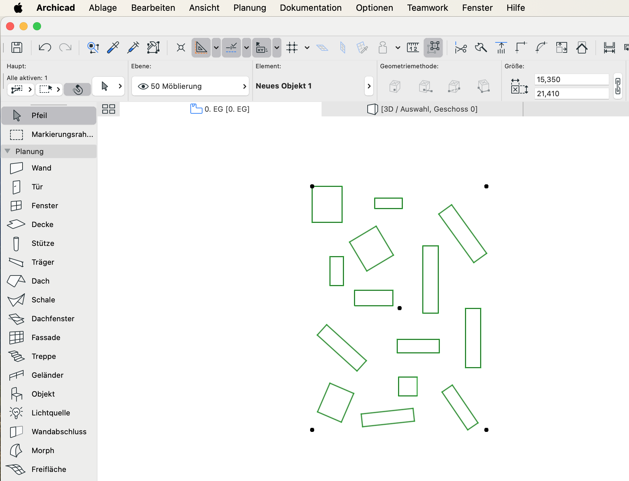
Task: Open the arrow selection mode flyout
Action: click(108, 86)
